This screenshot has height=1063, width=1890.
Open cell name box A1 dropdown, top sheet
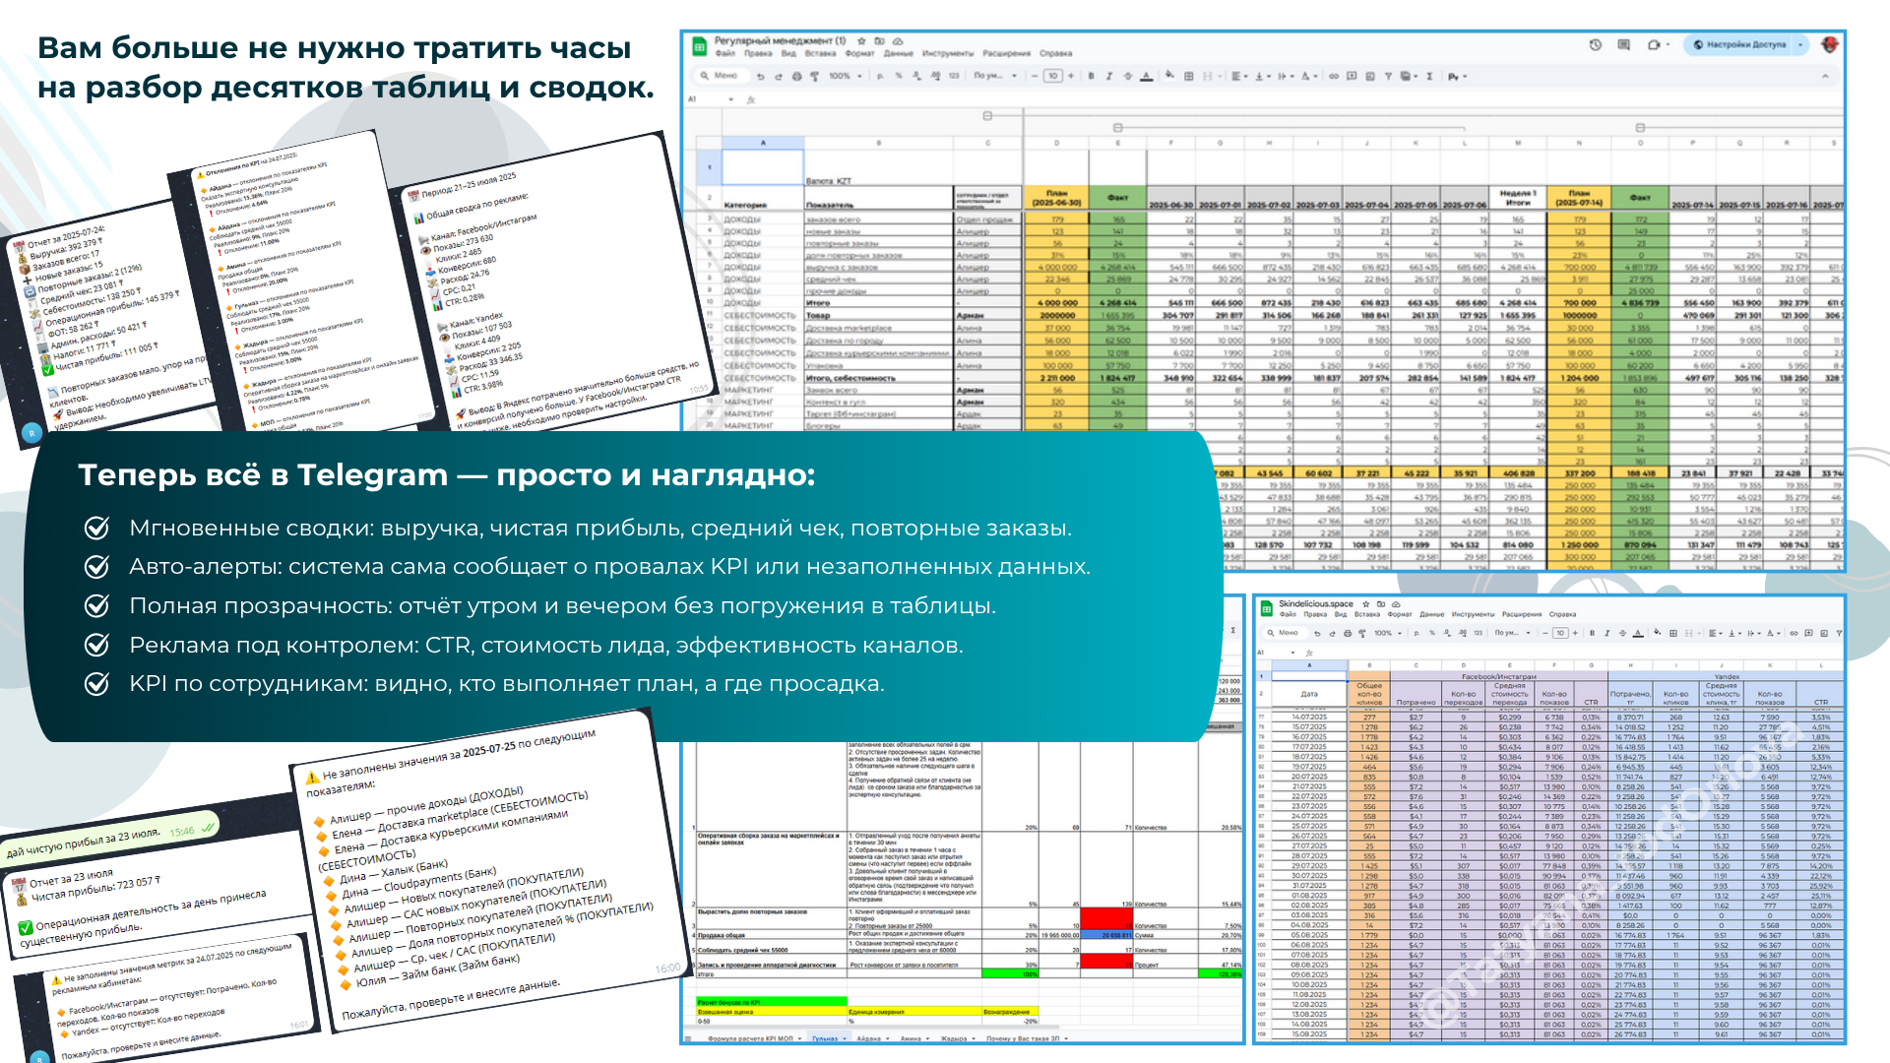pyautogui.click(x=730, y=99)
